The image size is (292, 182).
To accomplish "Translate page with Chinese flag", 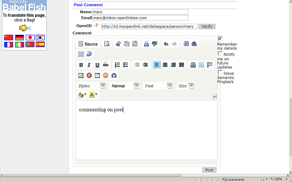I will [x=9, y=37].
